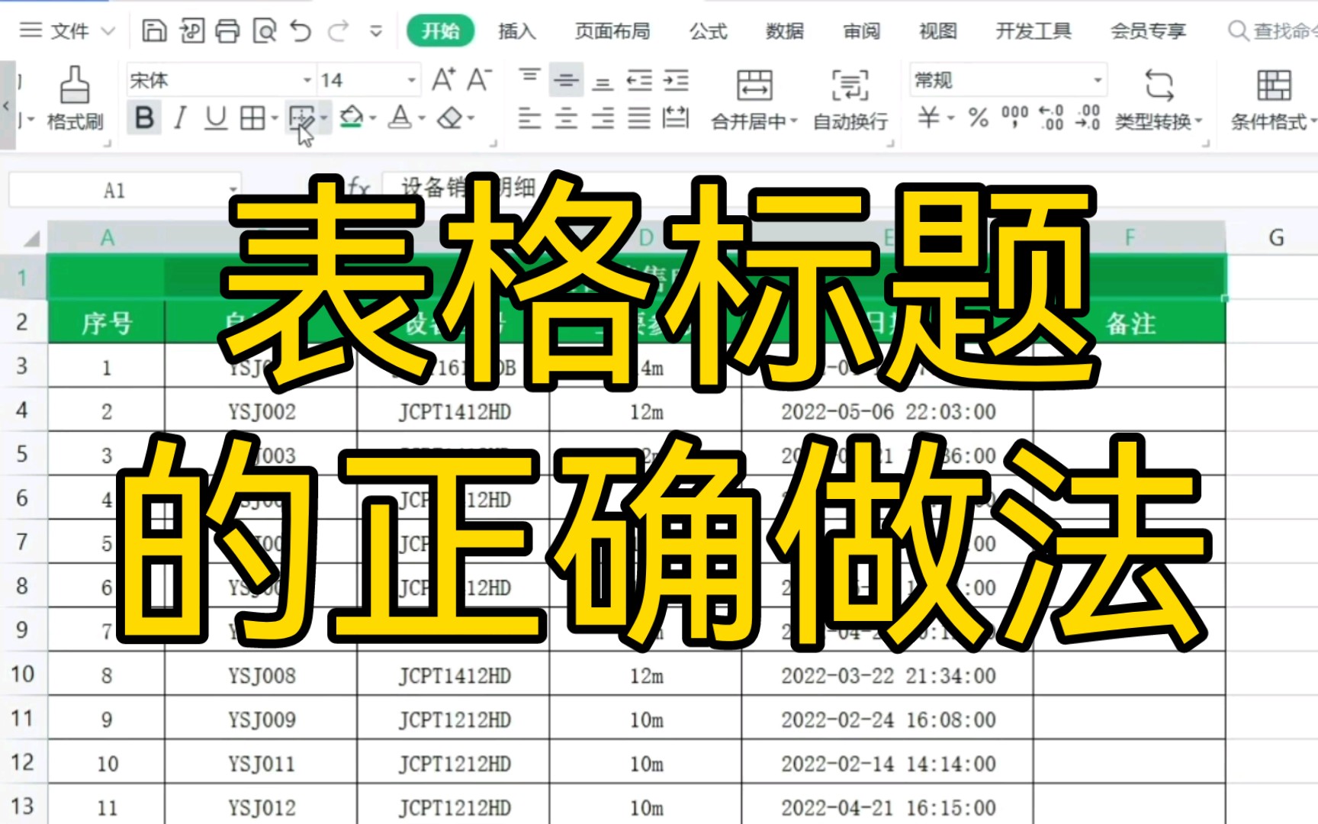Image resolution: width=1318 pixels, height=824 pixels.
Task: Switch to the 插入 ribbon tab
Action: (x=517, y=31)
